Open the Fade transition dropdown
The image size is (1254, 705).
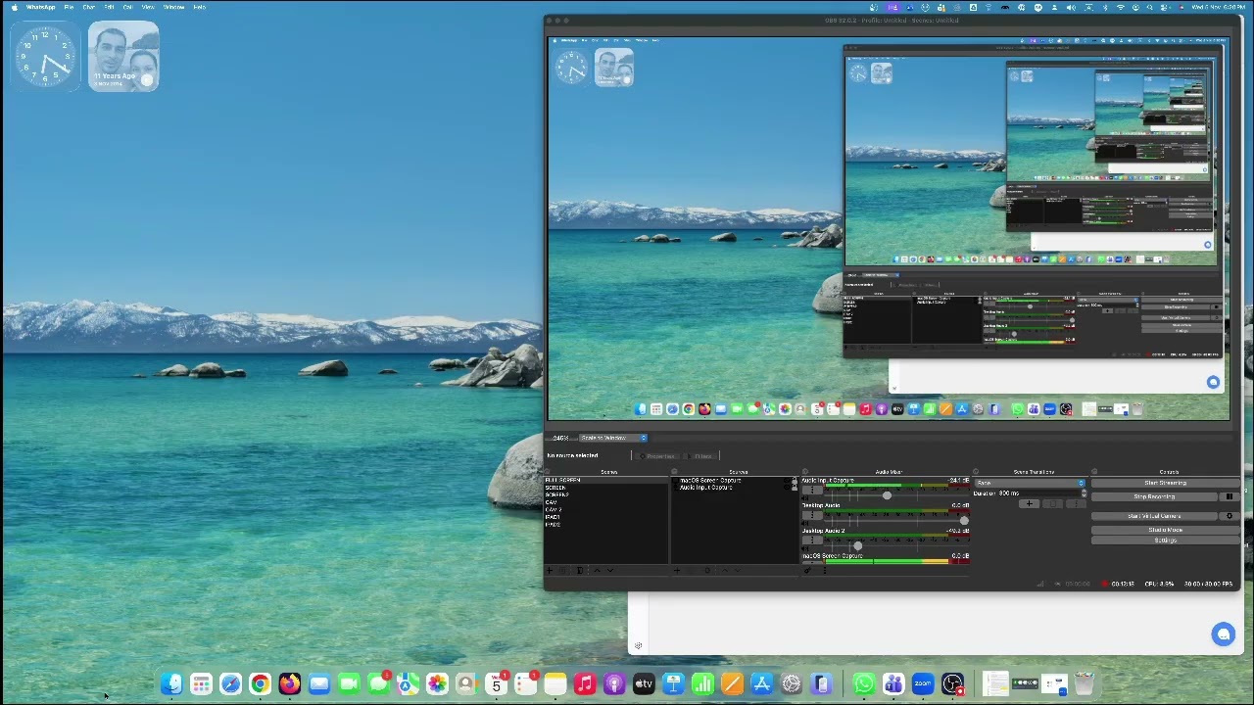pos(1030,483)
